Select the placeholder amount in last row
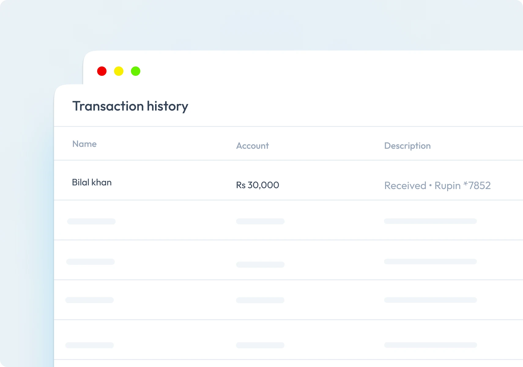This screenshot has width=523, height=367. coord(260,345)
